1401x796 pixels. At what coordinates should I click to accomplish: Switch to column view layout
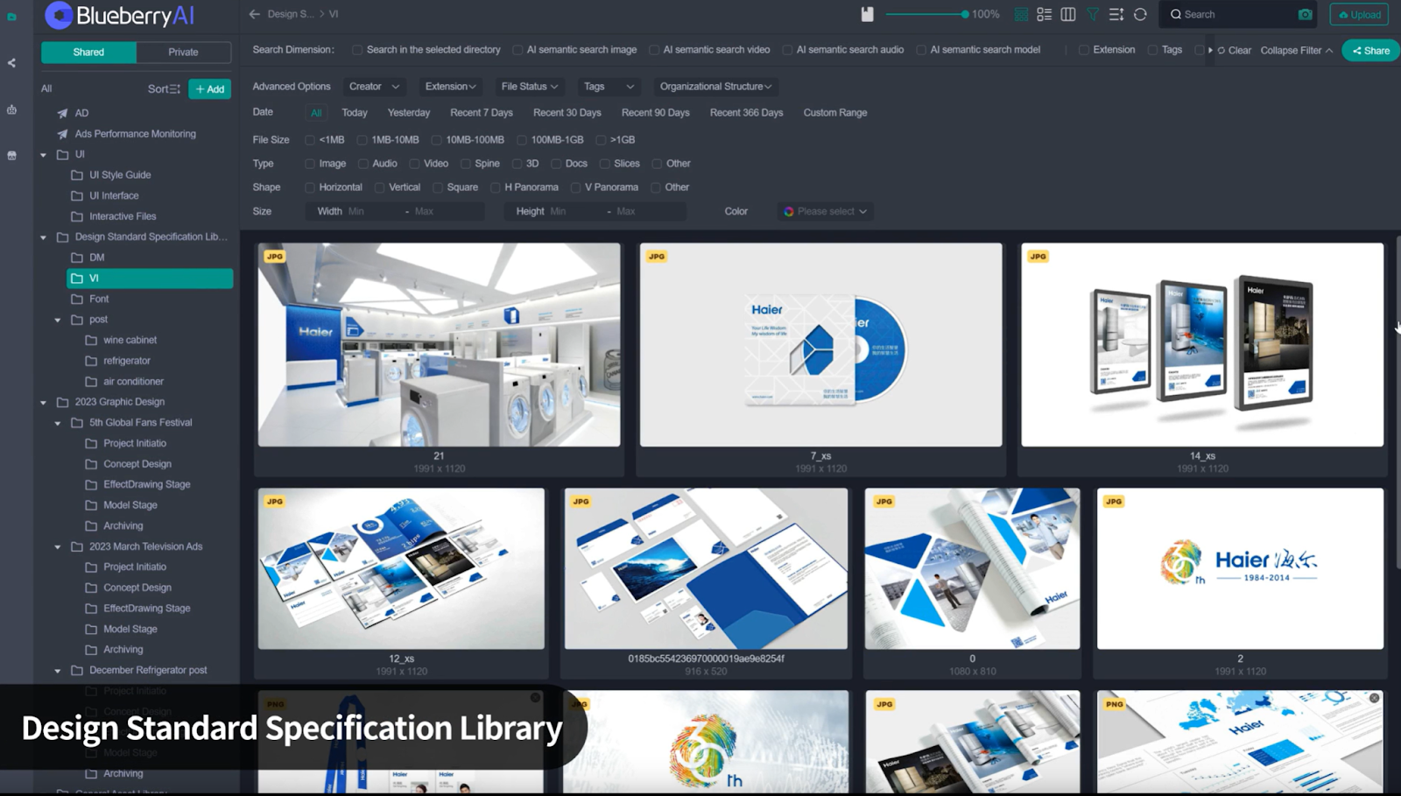tap(1068, 14)
